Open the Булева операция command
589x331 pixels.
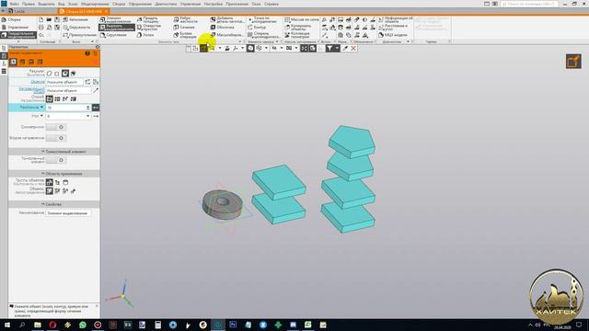[185, 35]
